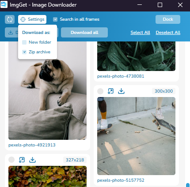
Task: Click the ImgGet app logo icon
Action: [x=4, y=4]
